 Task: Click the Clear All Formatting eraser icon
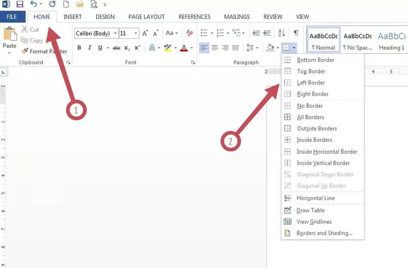190,33
